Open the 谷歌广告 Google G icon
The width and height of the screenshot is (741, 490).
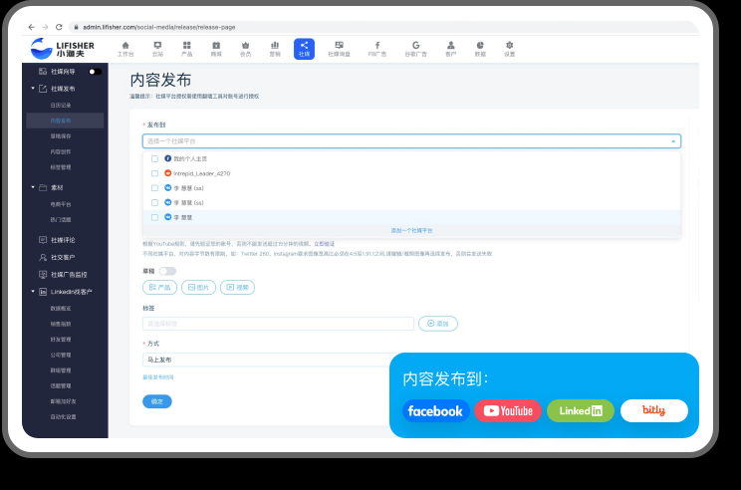coord(415,49)
